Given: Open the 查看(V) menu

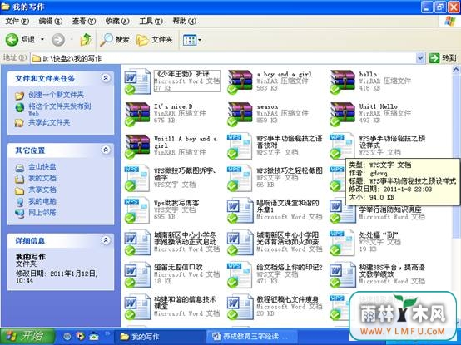Looking at the screenshot, I should coord(84,21).
